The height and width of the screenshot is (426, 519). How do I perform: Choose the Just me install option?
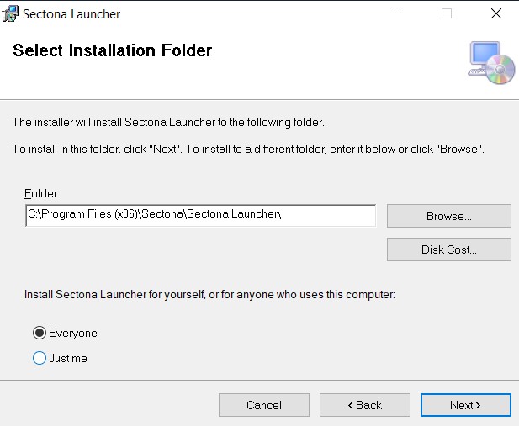(39, 358)
